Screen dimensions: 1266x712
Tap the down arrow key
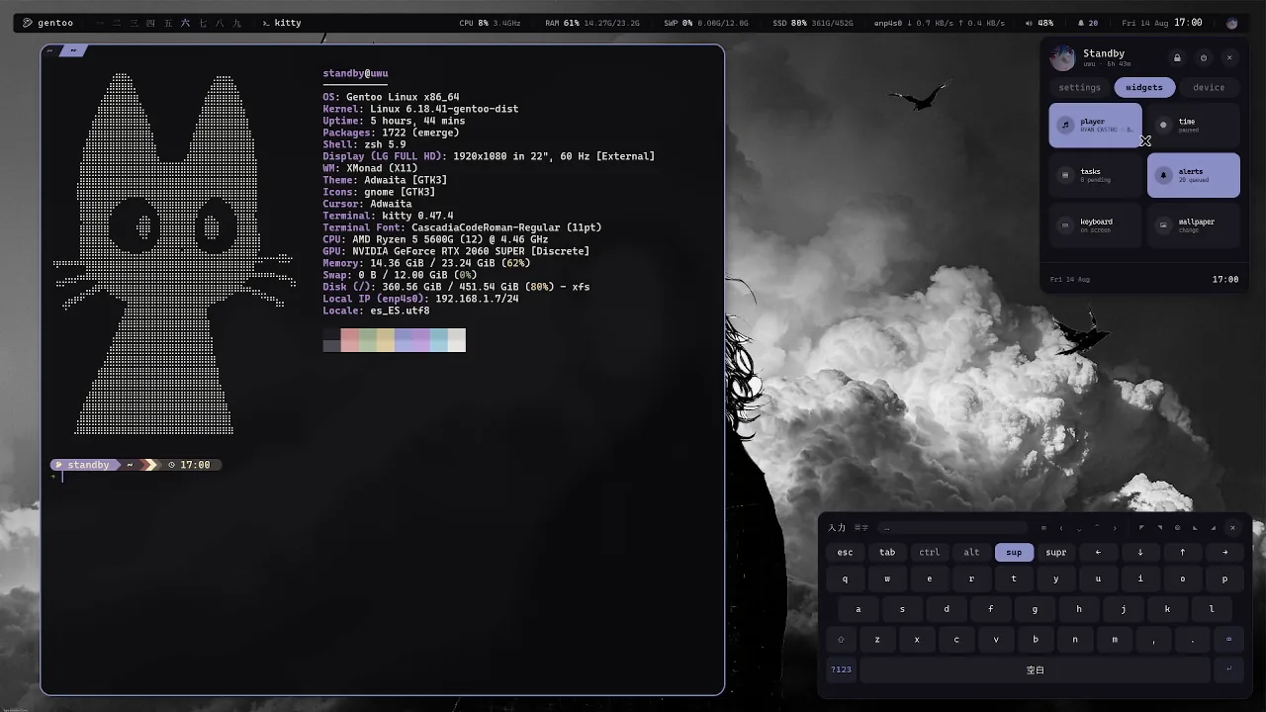tap(1140, 553)
